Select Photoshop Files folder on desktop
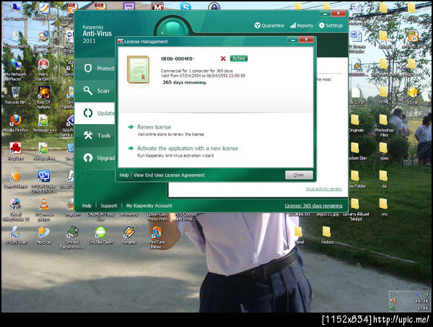The width and height of the screenshot is (433, 327). pyautogui.click(x=384, y=126)
